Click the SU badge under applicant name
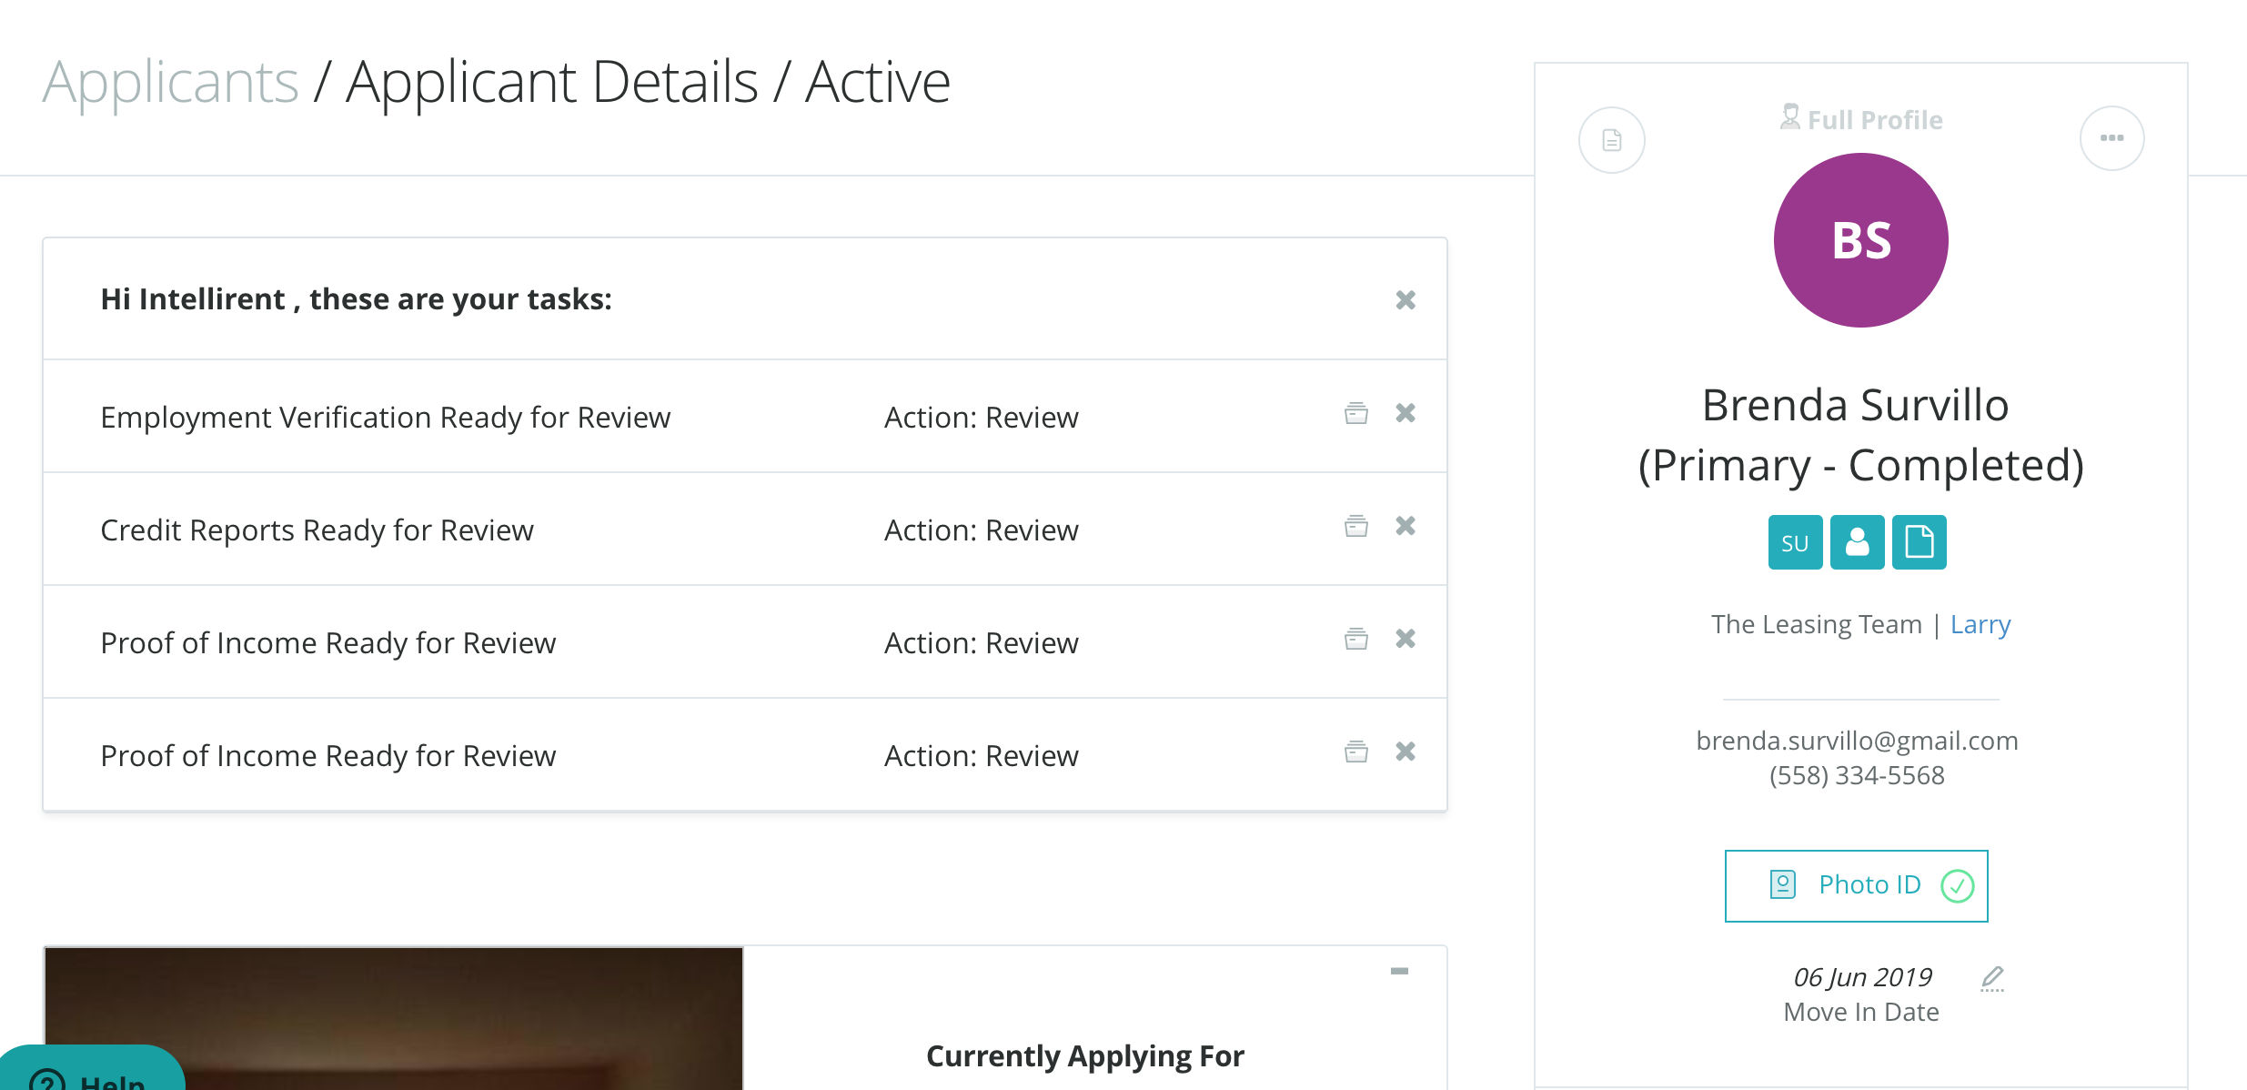The width and height of the screenshot is (2247, 1090). coord(1794,542)
